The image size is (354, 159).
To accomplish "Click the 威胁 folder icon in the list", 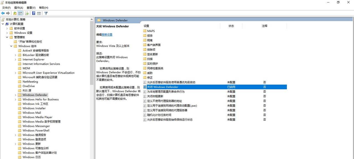I will click(145, 73).
